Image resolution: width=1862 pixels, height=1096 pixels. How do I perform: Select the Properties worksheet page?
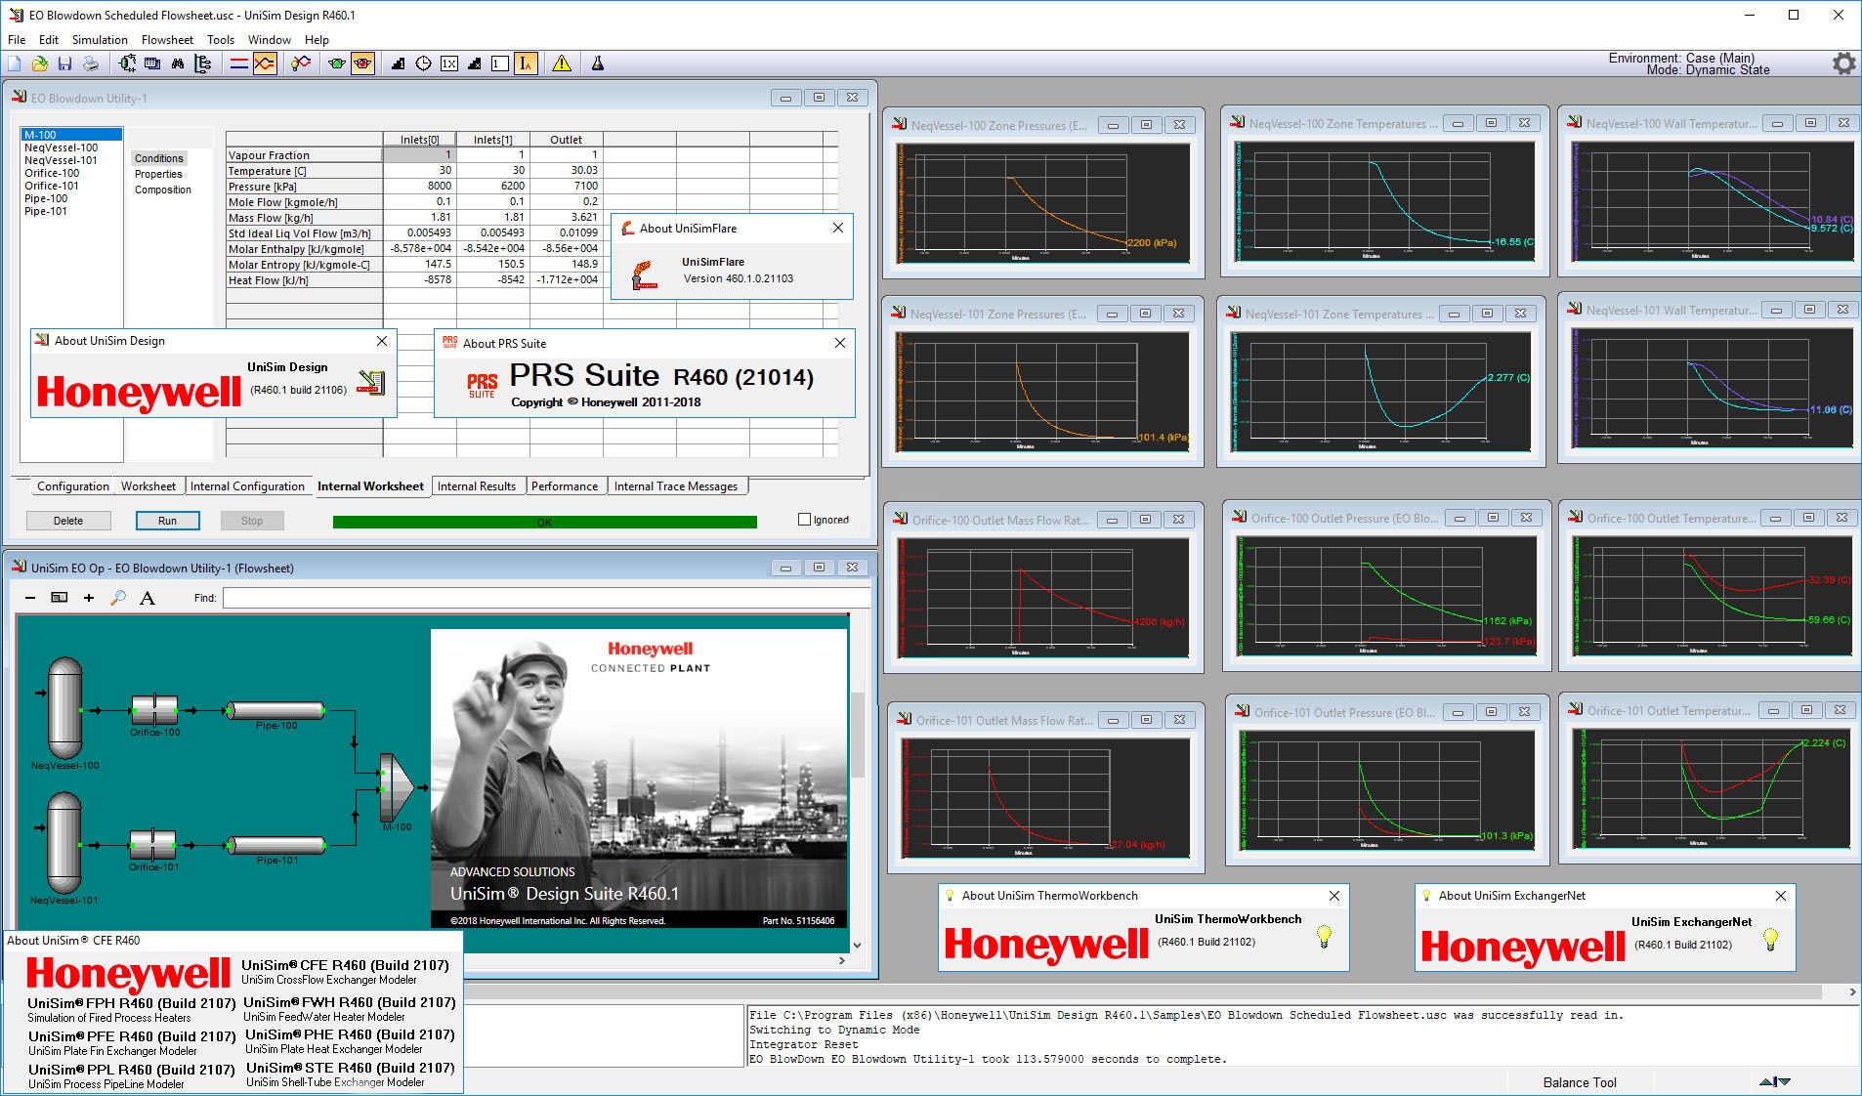pos(158,174)
